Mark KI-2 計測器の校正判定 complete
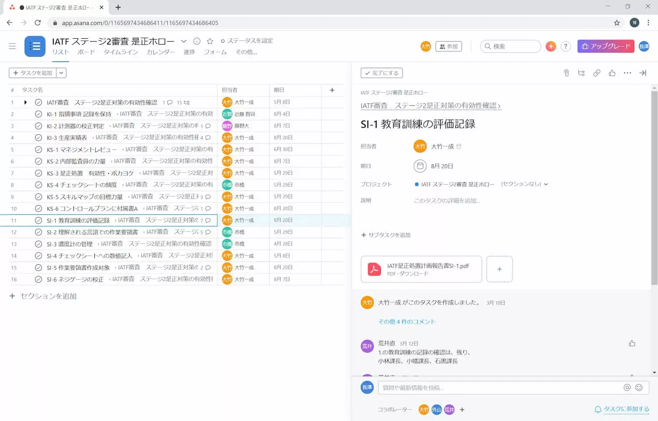The image size is (658, 421). [38, 126]
